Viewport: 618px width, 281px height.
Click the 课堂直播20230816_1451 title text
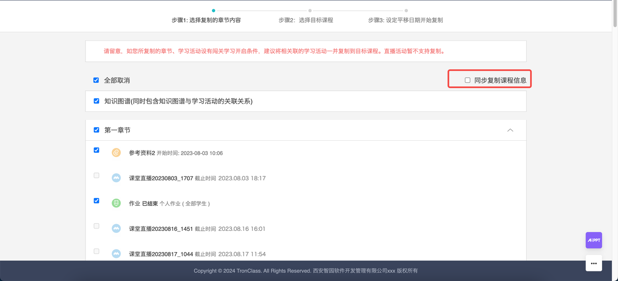161,228
